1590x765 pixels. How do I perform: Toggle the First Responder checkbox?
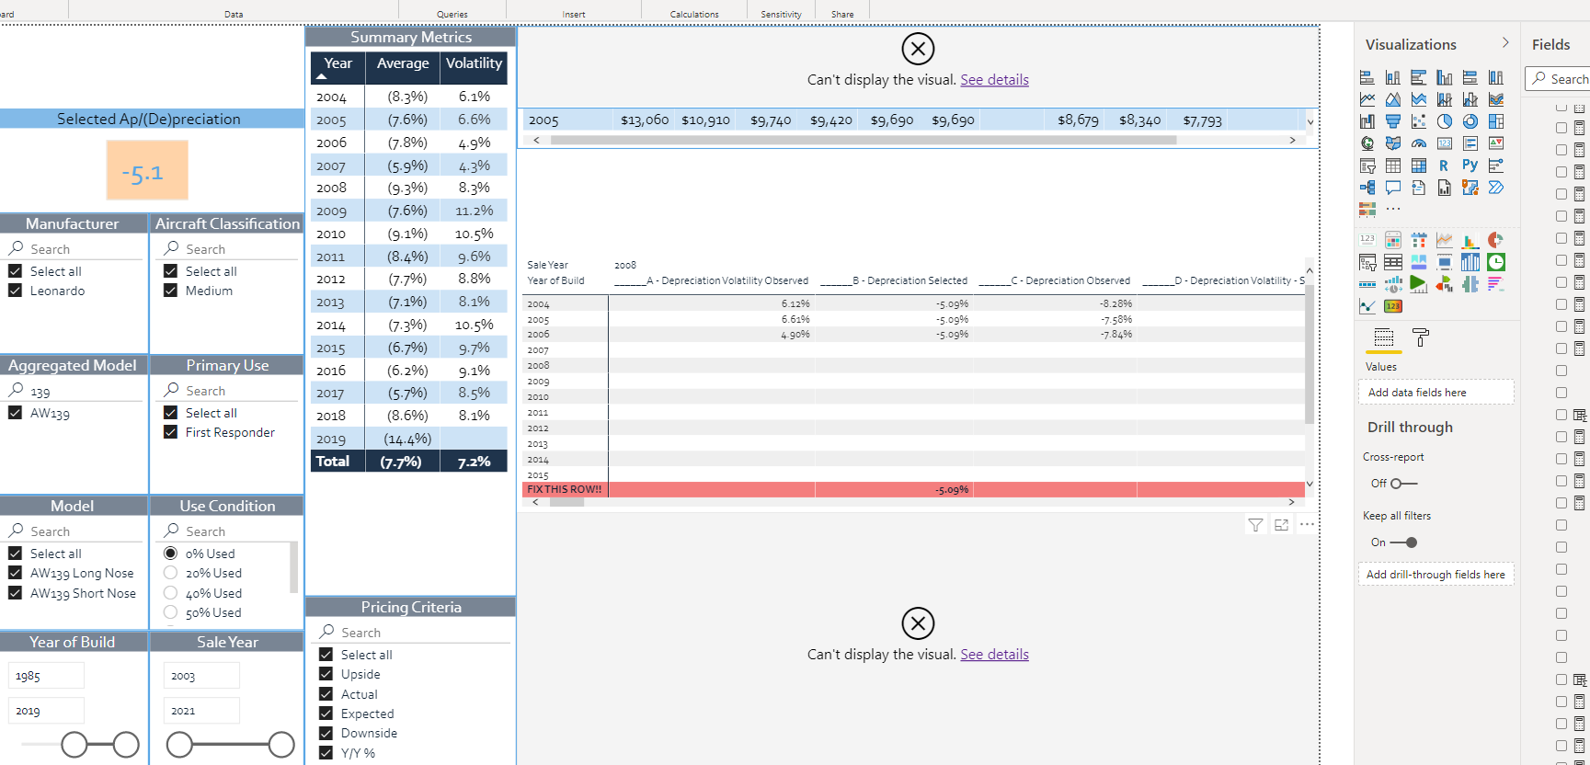170,432
